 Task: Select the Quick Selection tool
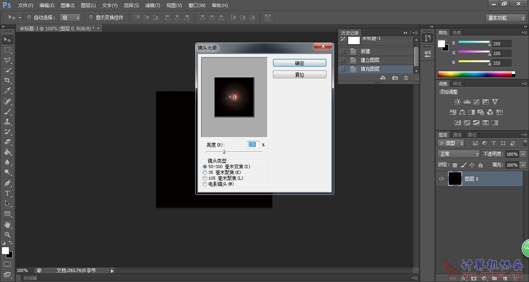7,70
